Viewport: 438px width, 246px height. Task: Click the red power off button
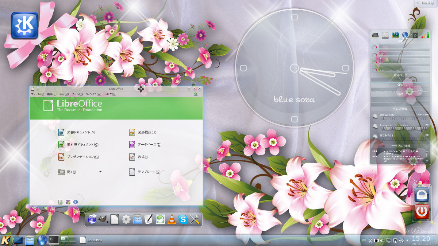coord(422,211)
